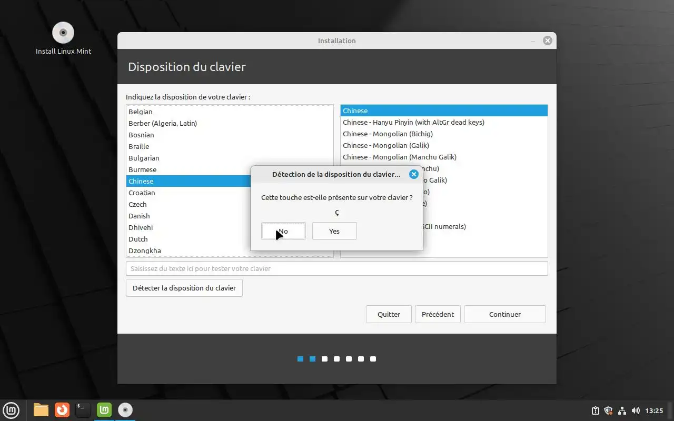
Task: Click the green Mint app icon in taskbar
Action: click(x=104, y=409)
